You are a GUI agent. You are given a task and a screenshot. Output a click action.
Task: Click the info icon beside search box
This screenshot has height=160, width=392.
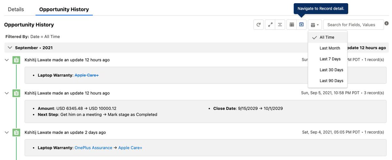[386, 23]
